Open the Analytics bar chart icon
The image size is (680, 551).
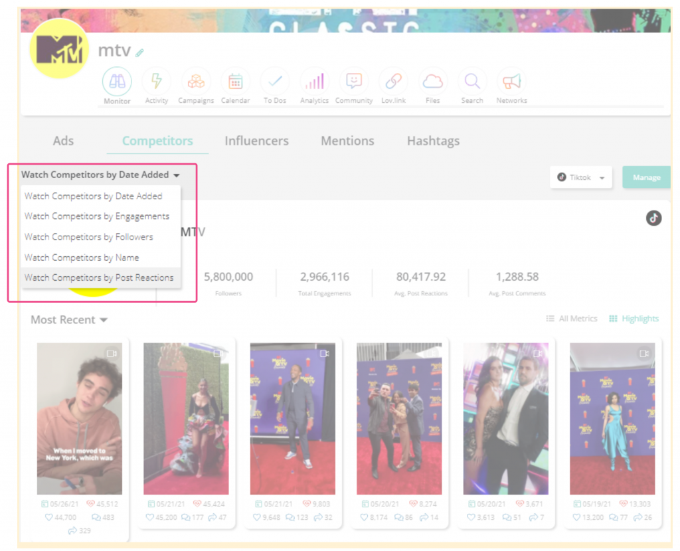[x=314, y=82]
